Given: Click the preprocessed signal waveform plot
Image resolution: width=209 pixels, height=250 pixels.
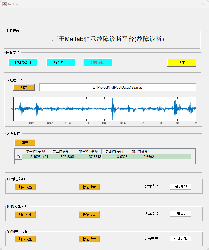Looking at the screenshot, I should coord(104,109).
